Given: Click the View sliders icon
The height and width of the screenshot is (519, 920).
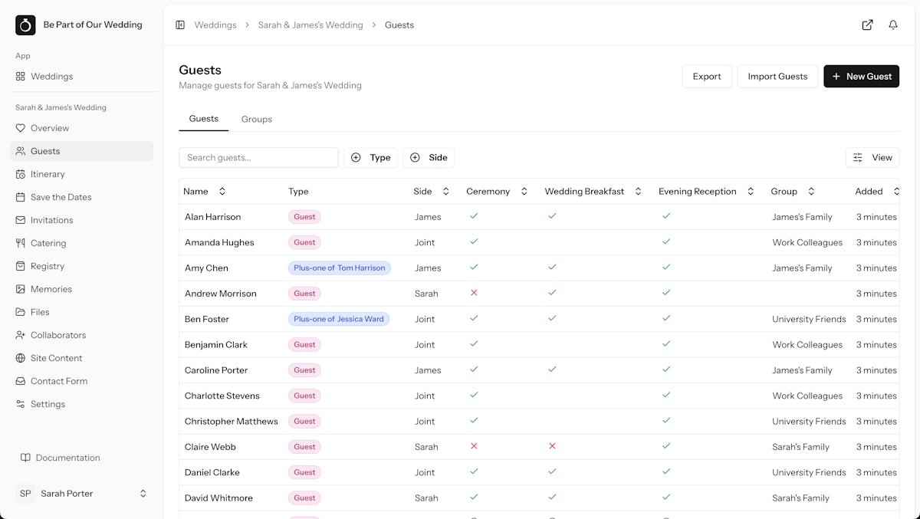Looking at the screenshot, I should 858,158.
